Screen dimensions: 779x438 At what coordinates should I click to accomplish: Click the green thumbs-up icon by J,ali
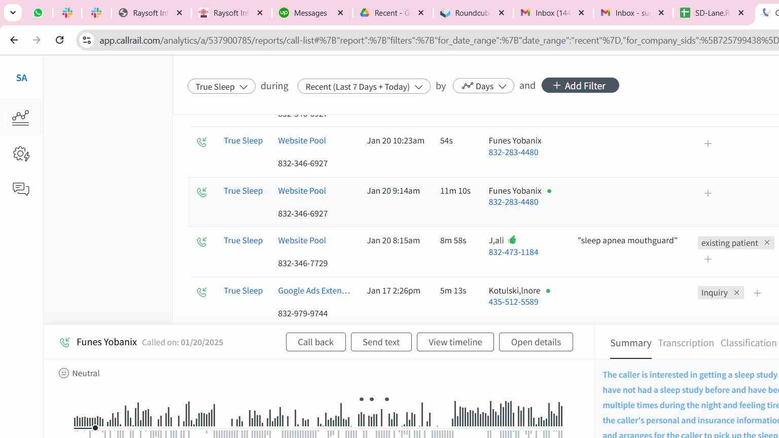(x=512, y=240)
